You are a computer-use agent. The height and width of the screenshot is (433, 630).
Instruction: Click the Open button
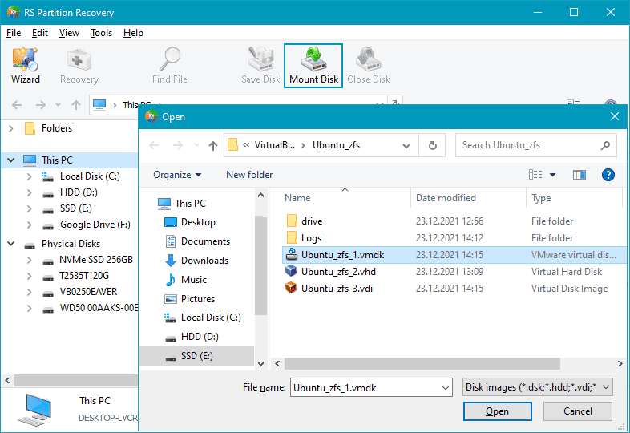(498, 411)
